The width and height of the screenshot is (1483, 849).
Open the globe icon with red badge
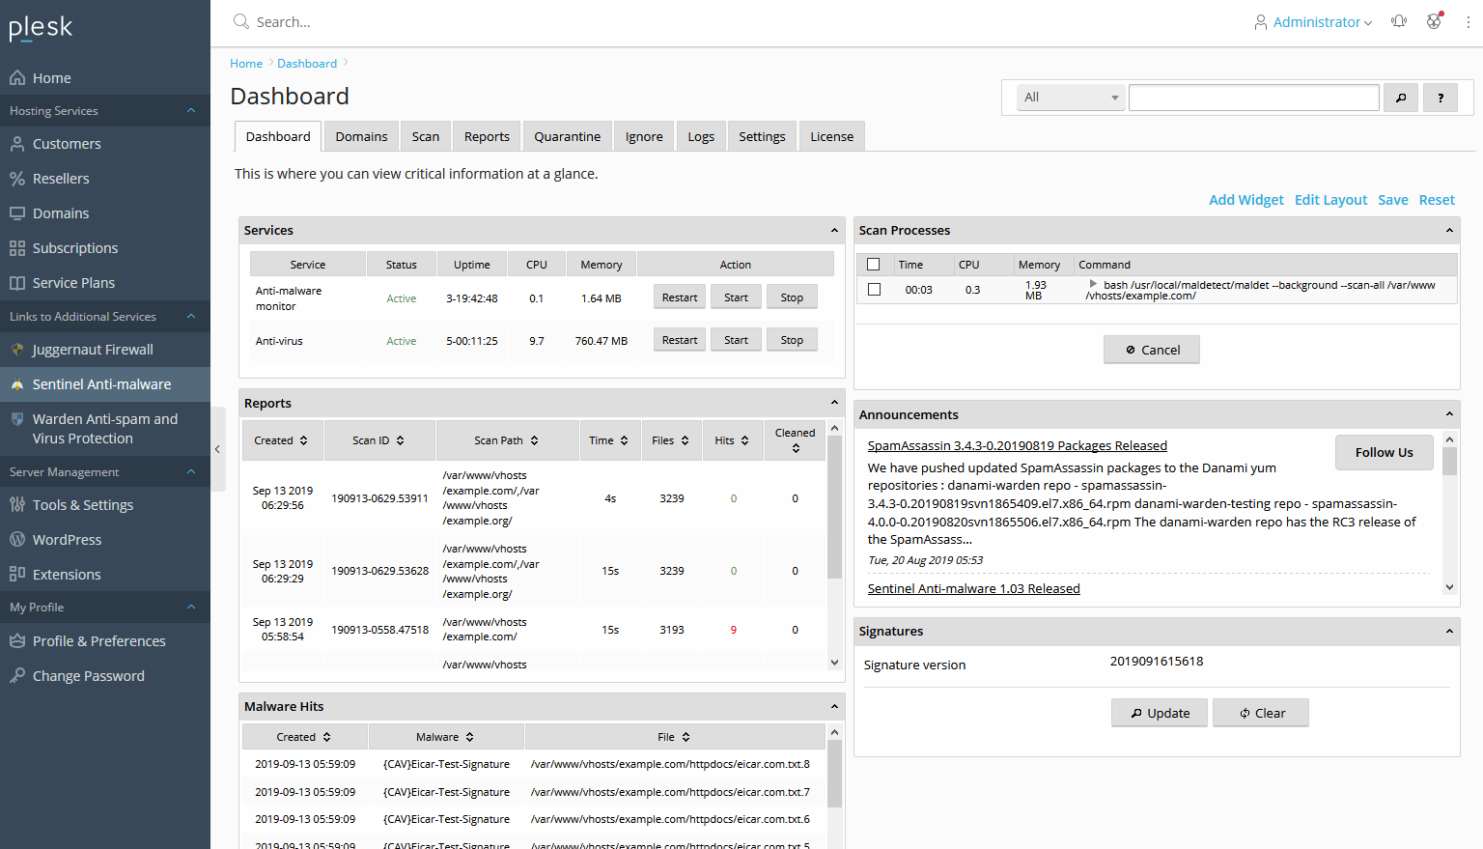pos(1435,20)
